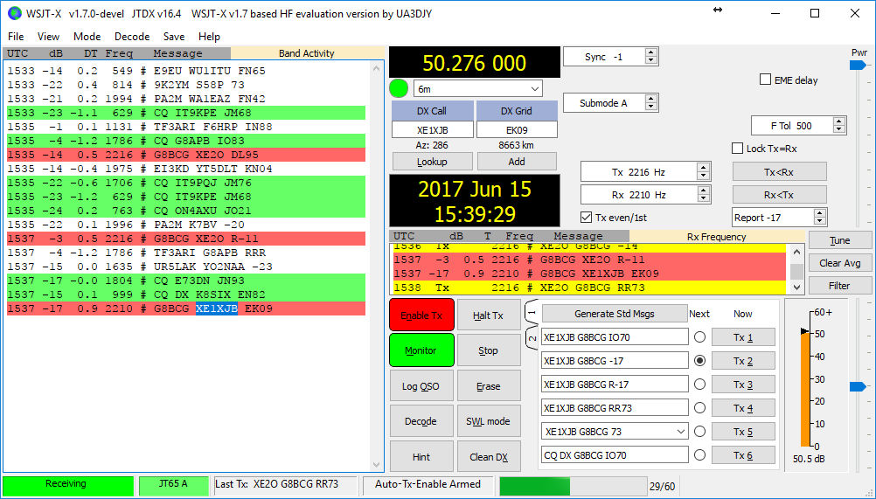Screen dimensions: 876x499
Task: Open the Help menu
Action: (209, 37)
